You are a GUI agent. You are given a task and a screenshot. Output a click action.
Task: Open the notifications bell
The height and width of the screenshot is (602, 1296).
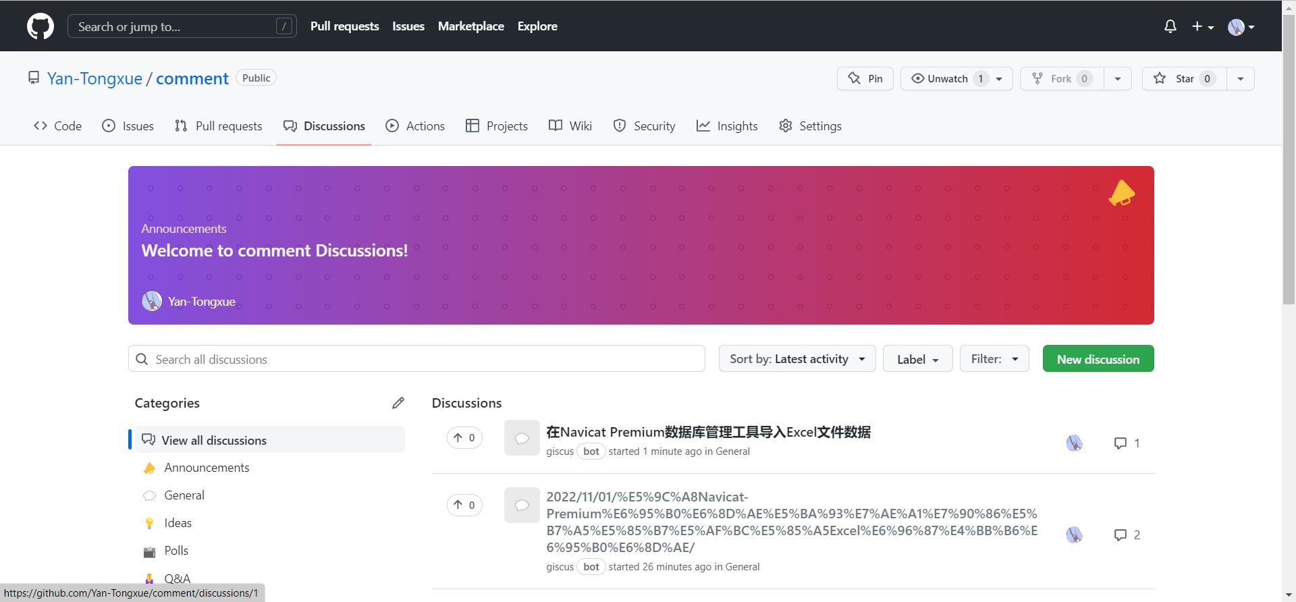click(x=1170, y=26)
